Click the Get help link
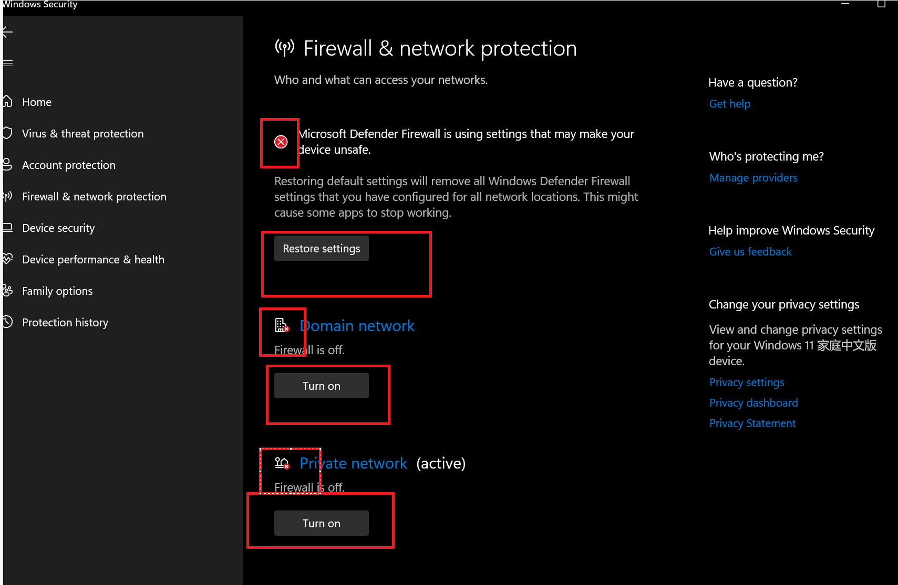 pos(730,104)
